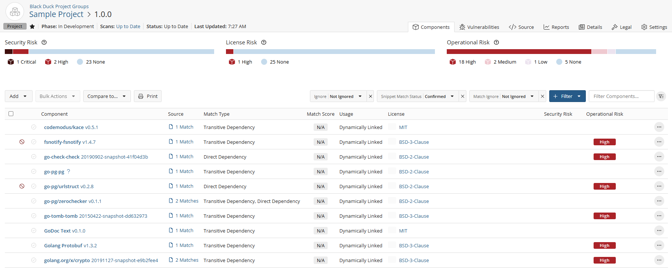This screenshot has width=672, height=268.
Task: Click the Security Risk bar critical segment
Action: (9, 51)
